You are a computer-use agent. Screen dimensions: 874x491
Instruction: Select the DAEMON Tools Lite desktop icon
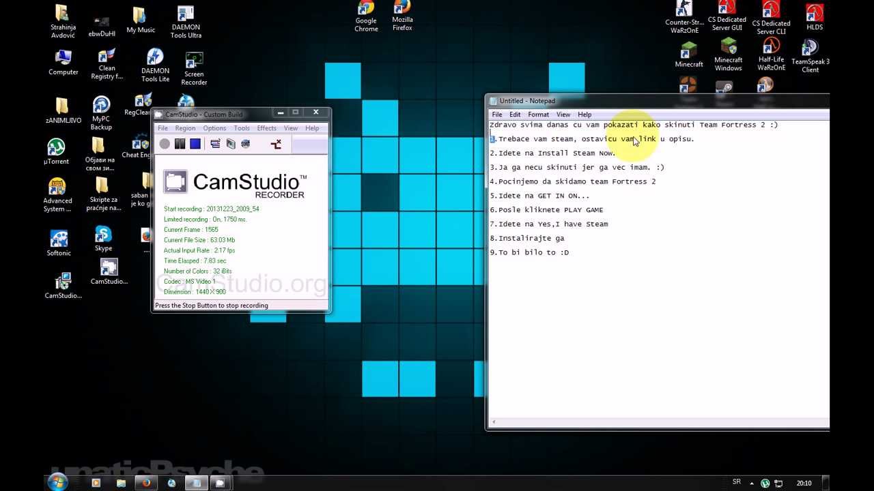(155, 65)
